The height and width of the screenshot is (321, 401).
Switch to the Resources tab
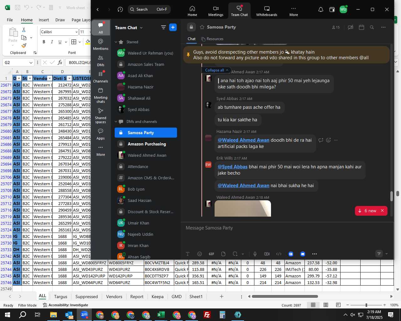pos(212,39)
